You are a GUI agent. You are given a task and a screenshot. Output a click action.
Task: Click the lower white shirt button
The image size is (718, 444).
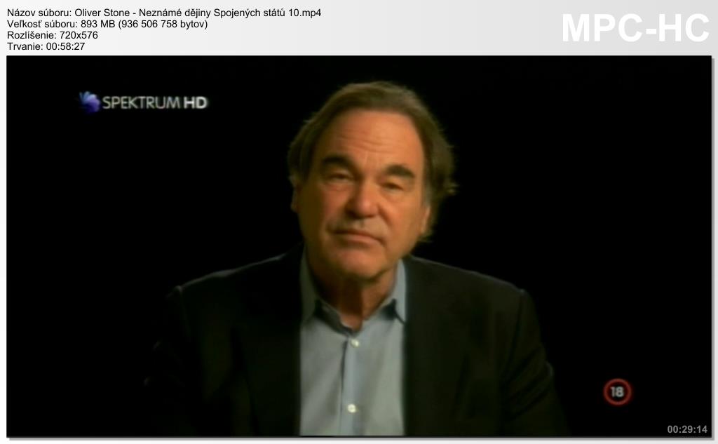[352, 408]
